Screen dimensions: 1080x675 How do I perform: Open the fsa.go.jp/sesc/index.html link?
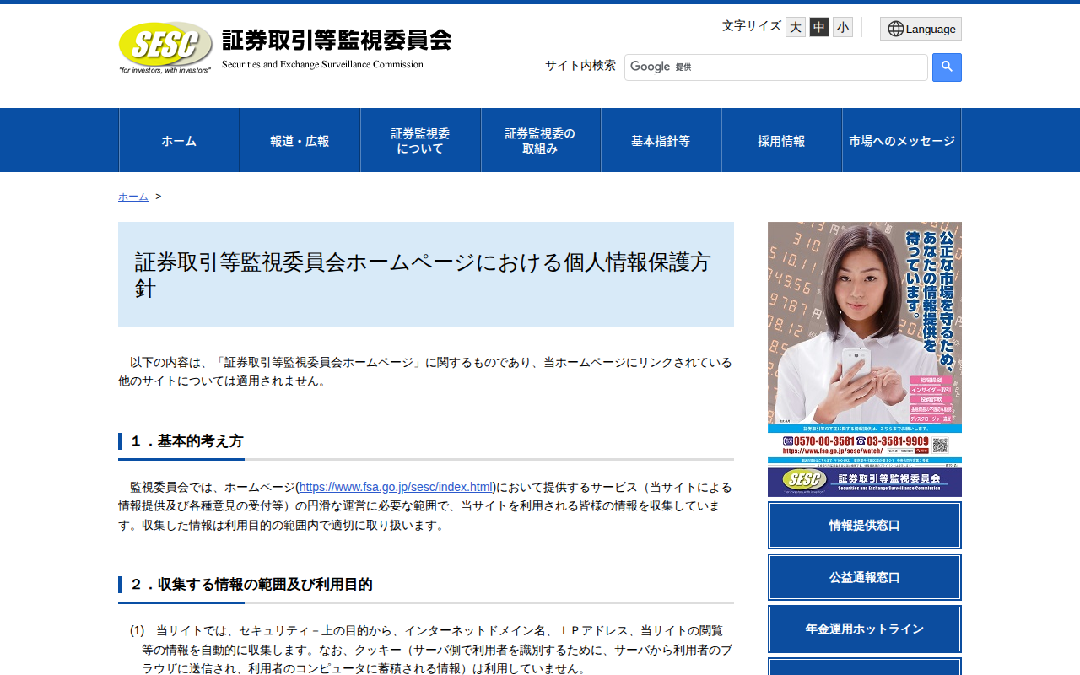(396, 486)
